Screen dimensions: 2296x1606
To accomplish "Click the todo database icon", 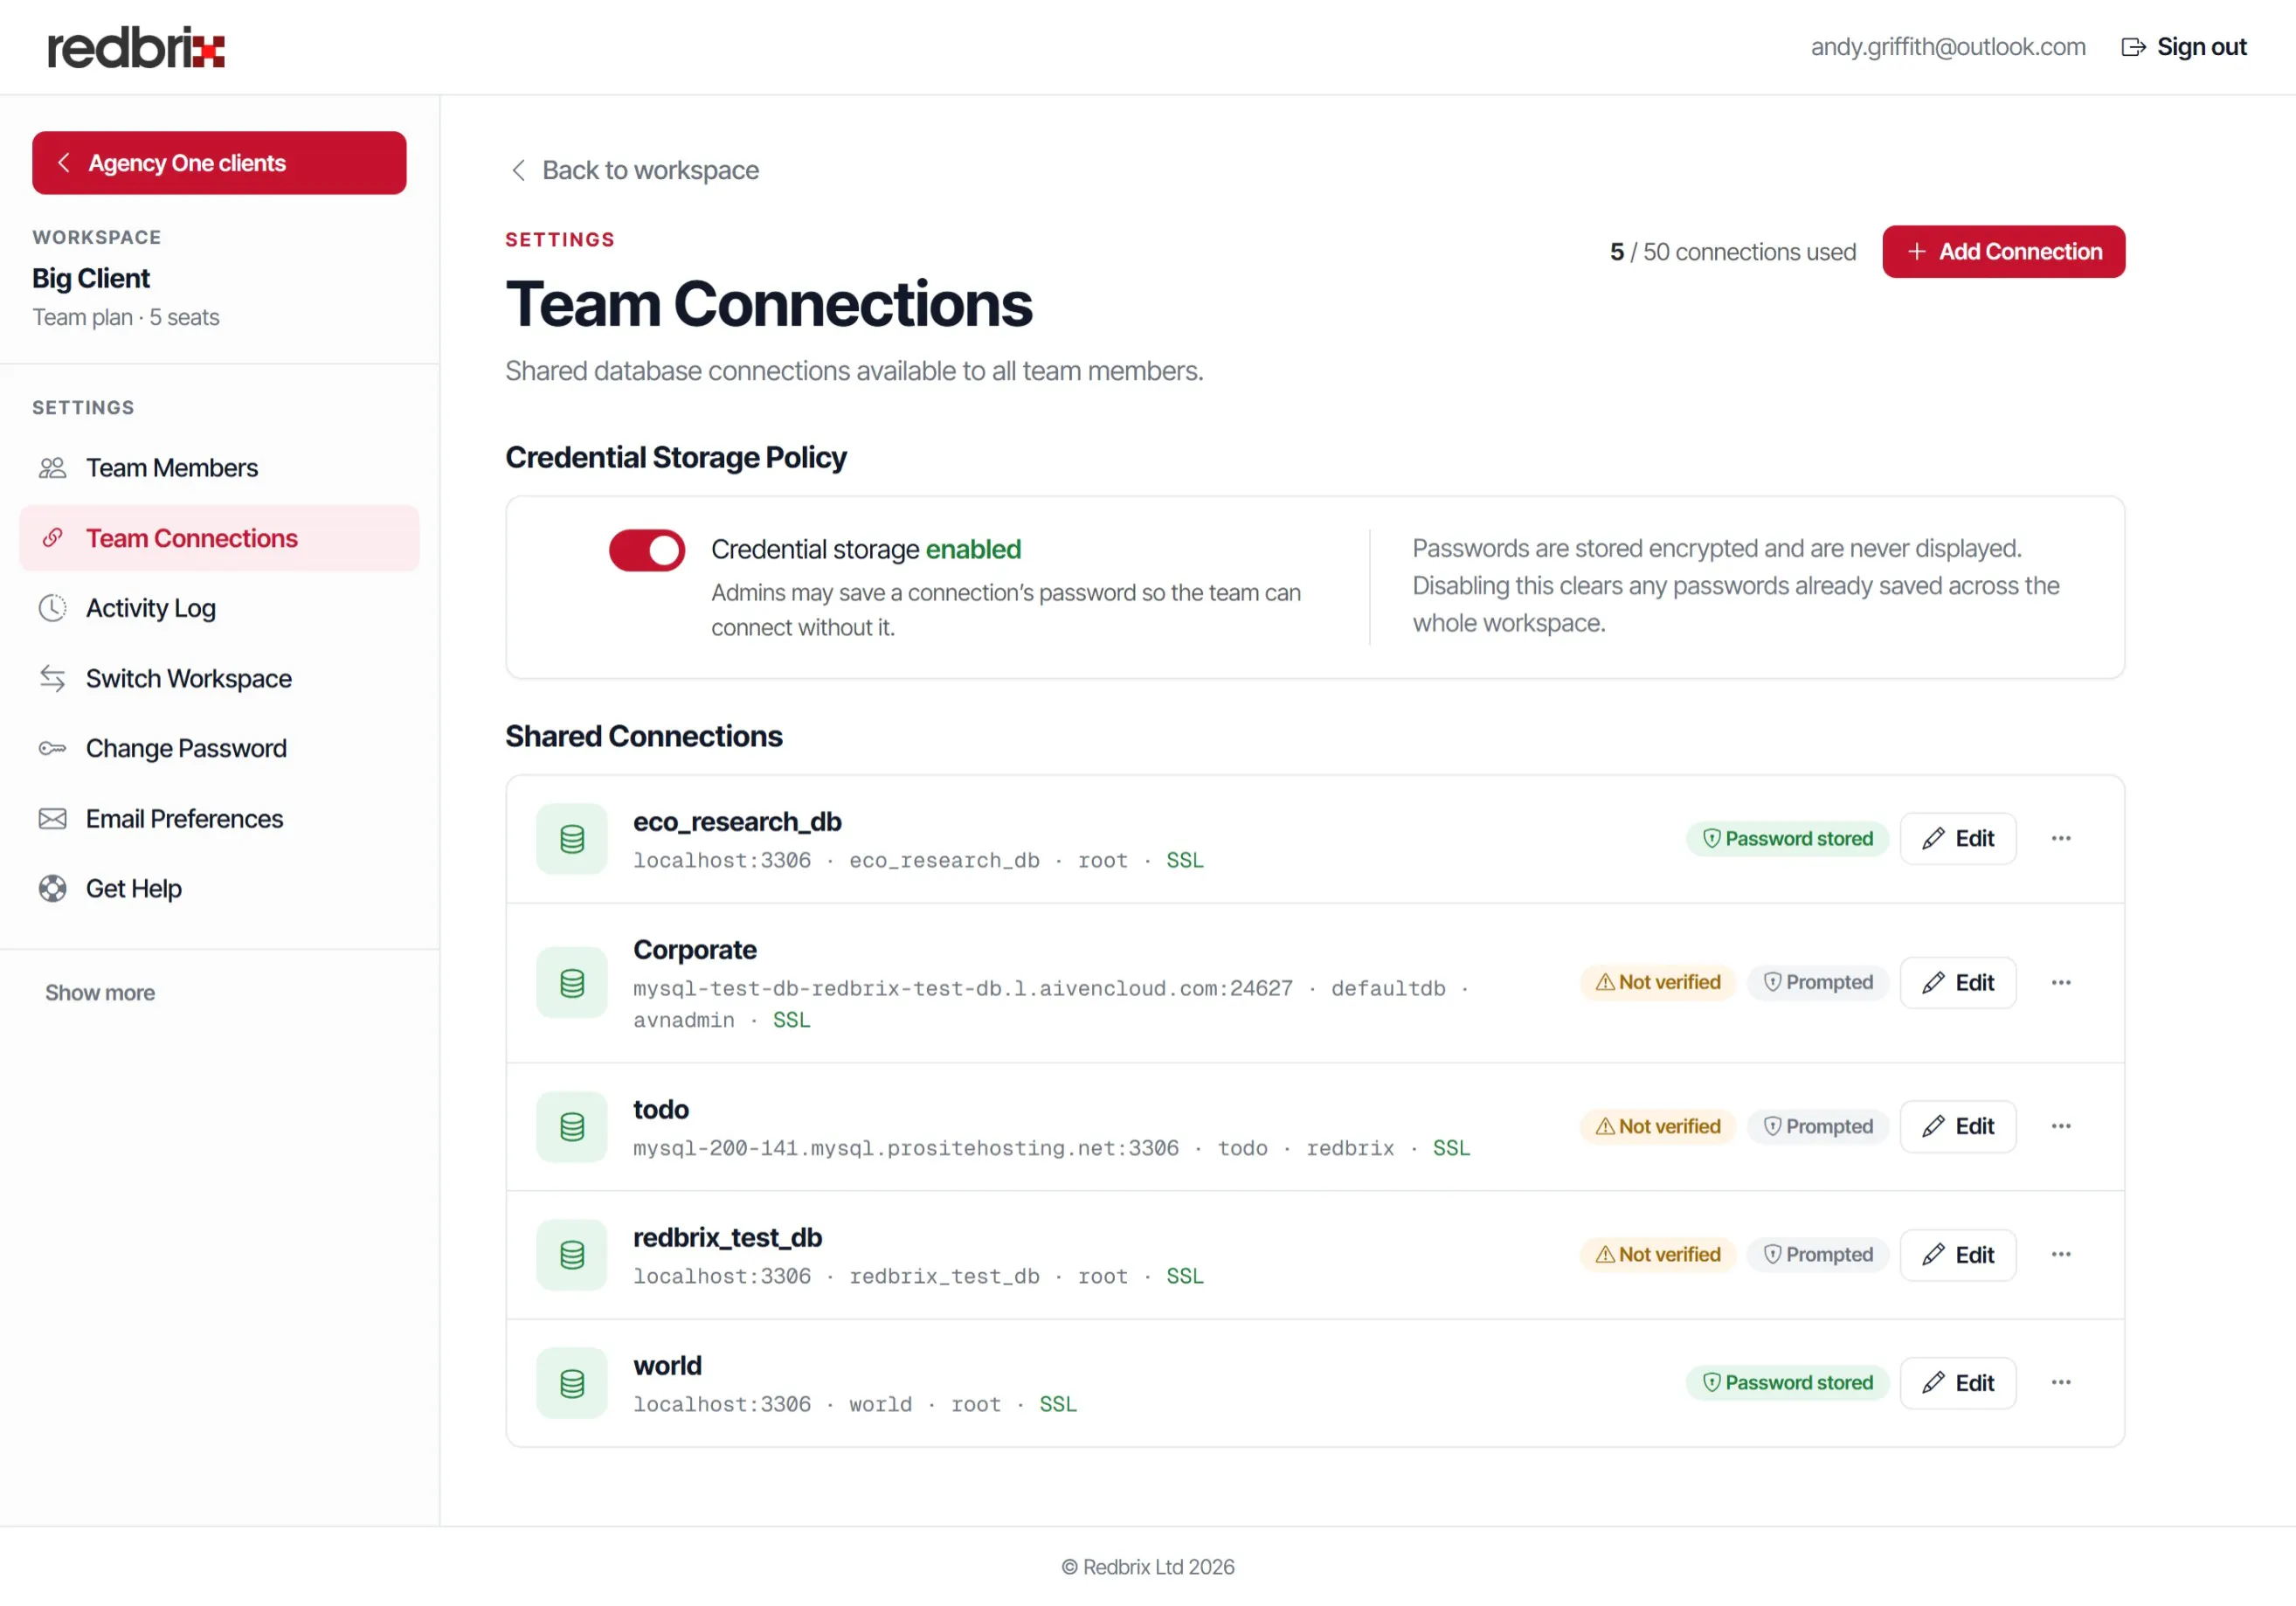I will tap(572, 1127).
